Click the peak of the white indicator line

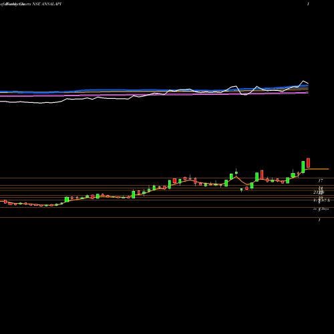click(303, 81)
